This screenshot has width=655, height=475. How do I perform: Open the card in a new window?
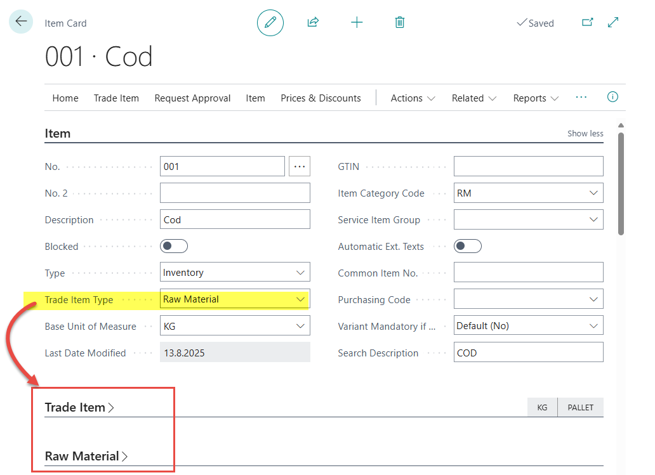587,22
